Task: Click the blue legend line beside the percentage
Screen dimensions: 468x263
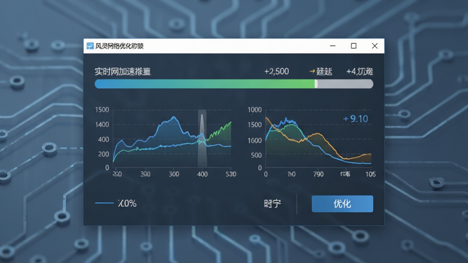Action: point(104,203)
